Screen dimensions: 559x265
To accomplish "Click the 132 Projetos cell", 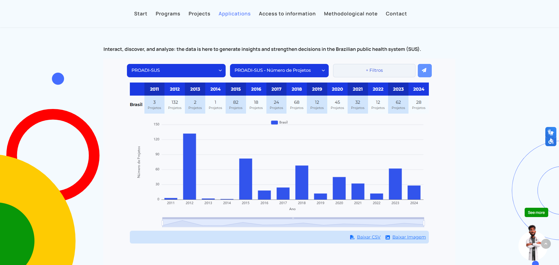I will [x=175, y=105].
